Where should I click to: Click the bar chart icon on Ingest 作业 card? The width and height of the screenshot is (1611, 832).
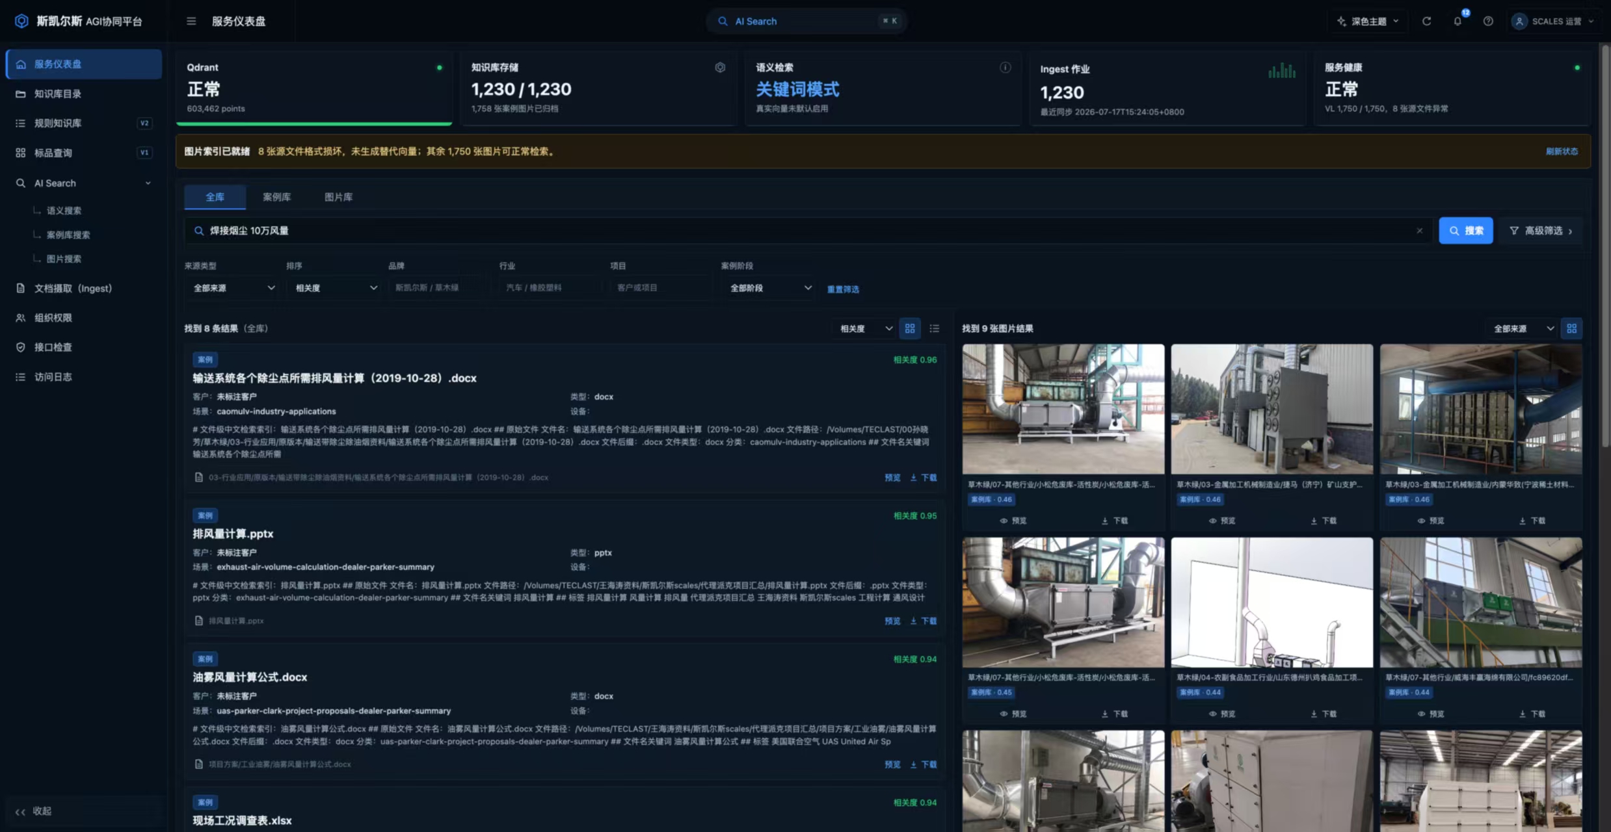[1281, 70]
